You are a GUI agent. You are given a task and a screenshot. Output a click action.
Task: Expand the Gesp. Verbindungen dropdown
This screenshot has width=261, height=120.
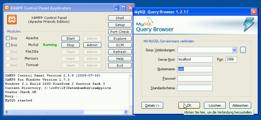pos(234,50)
